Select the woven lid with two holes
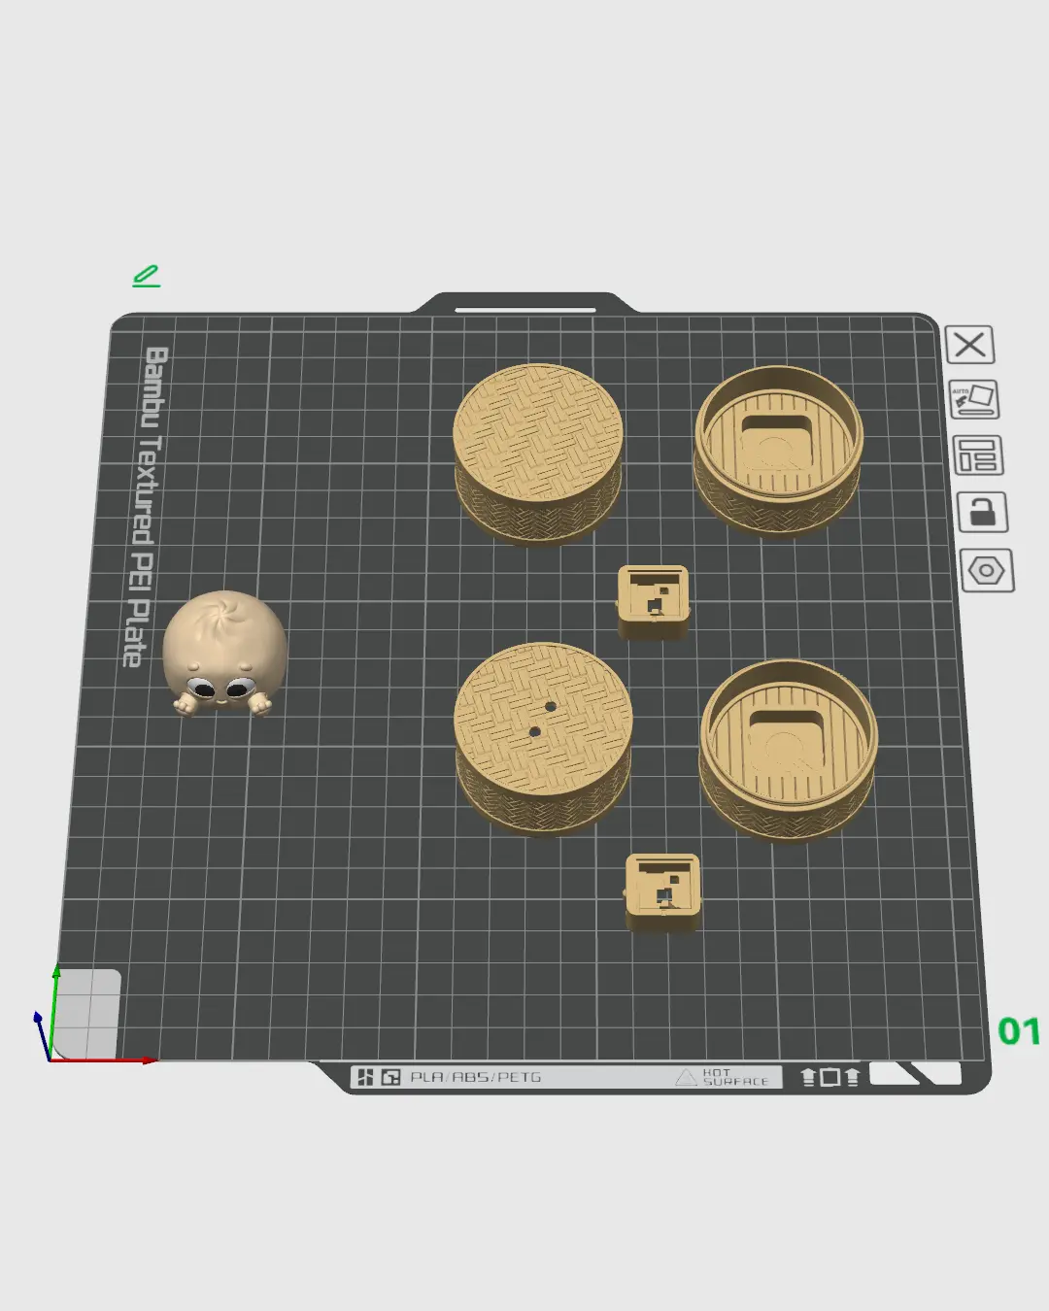Image resolution: width=1049 pixels, height=1311 pixels. [543, 737]
